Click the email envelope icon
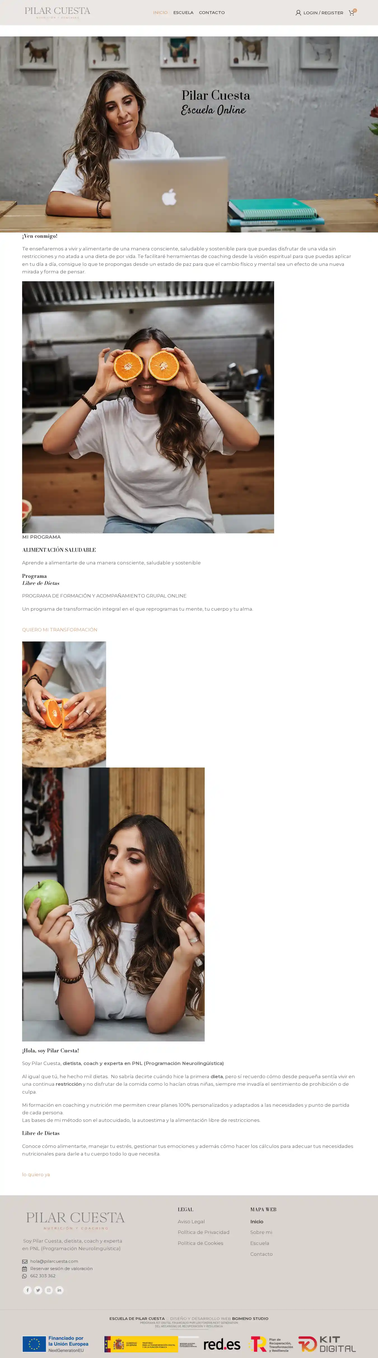 [24, 1262]
